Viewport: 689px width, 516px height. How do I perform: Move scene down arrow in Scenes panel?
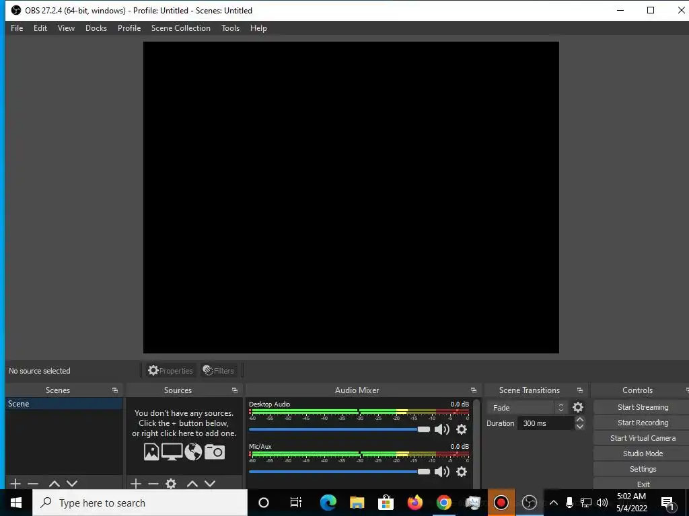point(72,484)
